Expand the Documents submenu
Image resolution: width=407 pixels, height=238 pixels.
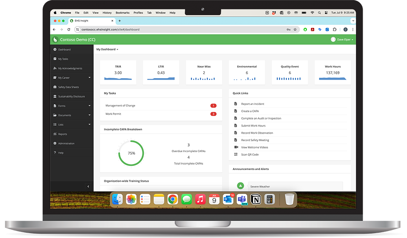coord(90,115)
